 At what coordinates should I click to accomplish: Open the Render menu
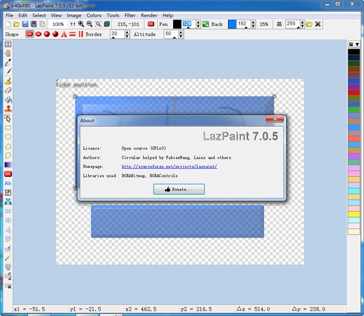[x=149, y=15]
